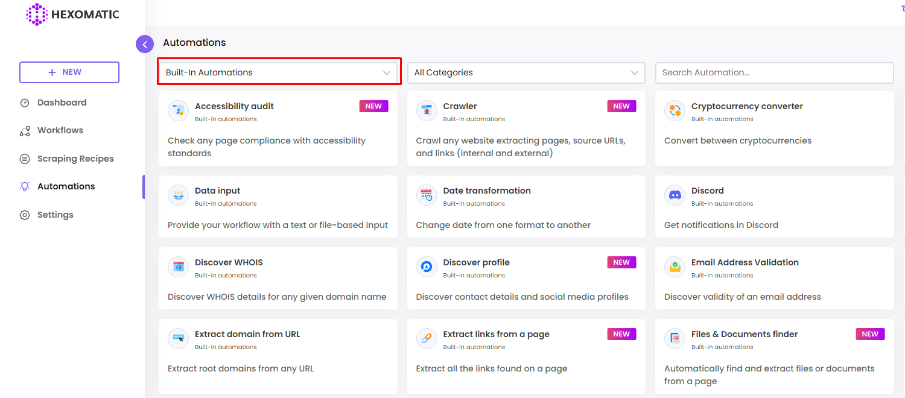Click the Extract domain from URL icon
The height and width of the screenshot is (398, 905).
point(178,339)
